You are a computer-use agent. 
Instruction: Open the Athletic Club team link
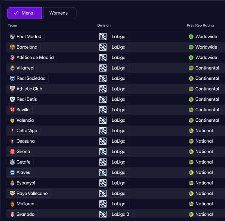(29, 89)
